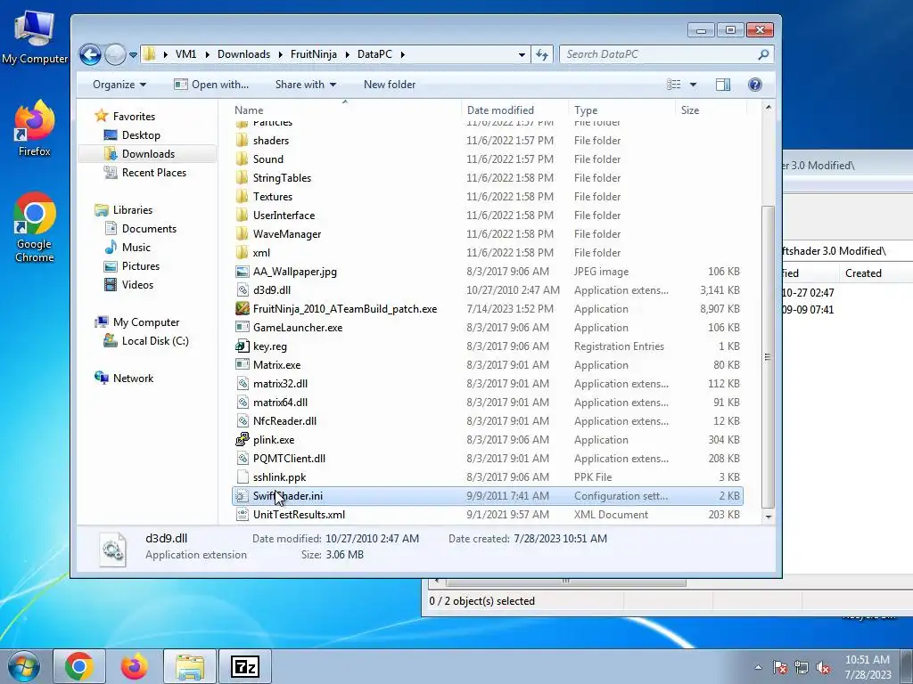
Task: Open 7-Zip from taskbar
Action: pos(244,666)
